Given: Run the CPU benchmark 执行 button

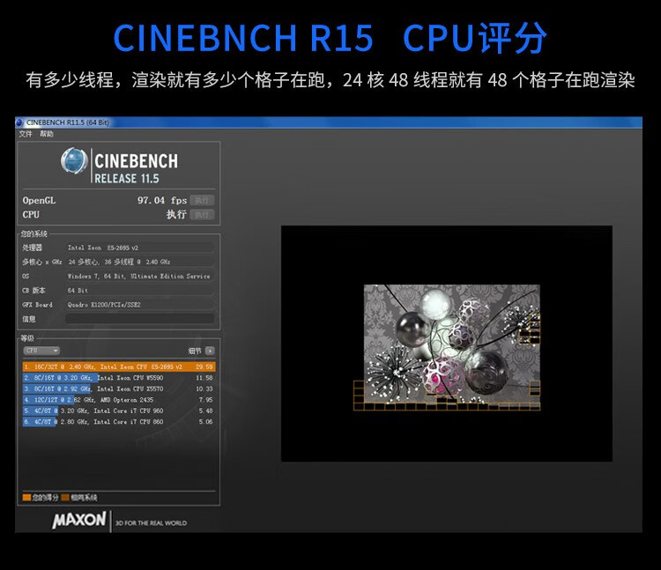Looking at the screenshot, I should [x=202, y=214].
